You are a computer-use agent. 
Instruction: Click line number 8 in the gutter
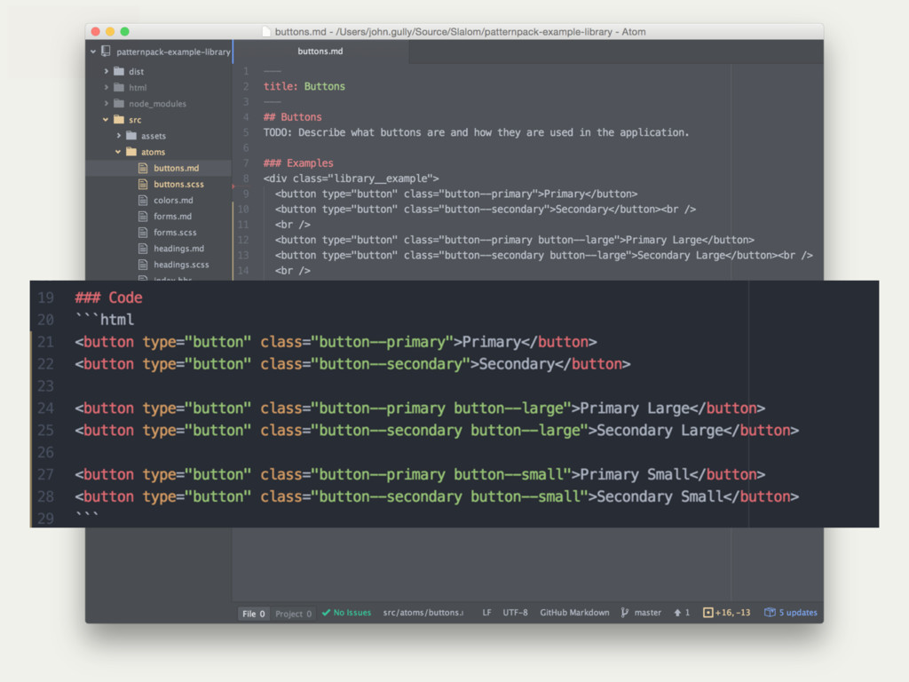(x=246, y=178)
